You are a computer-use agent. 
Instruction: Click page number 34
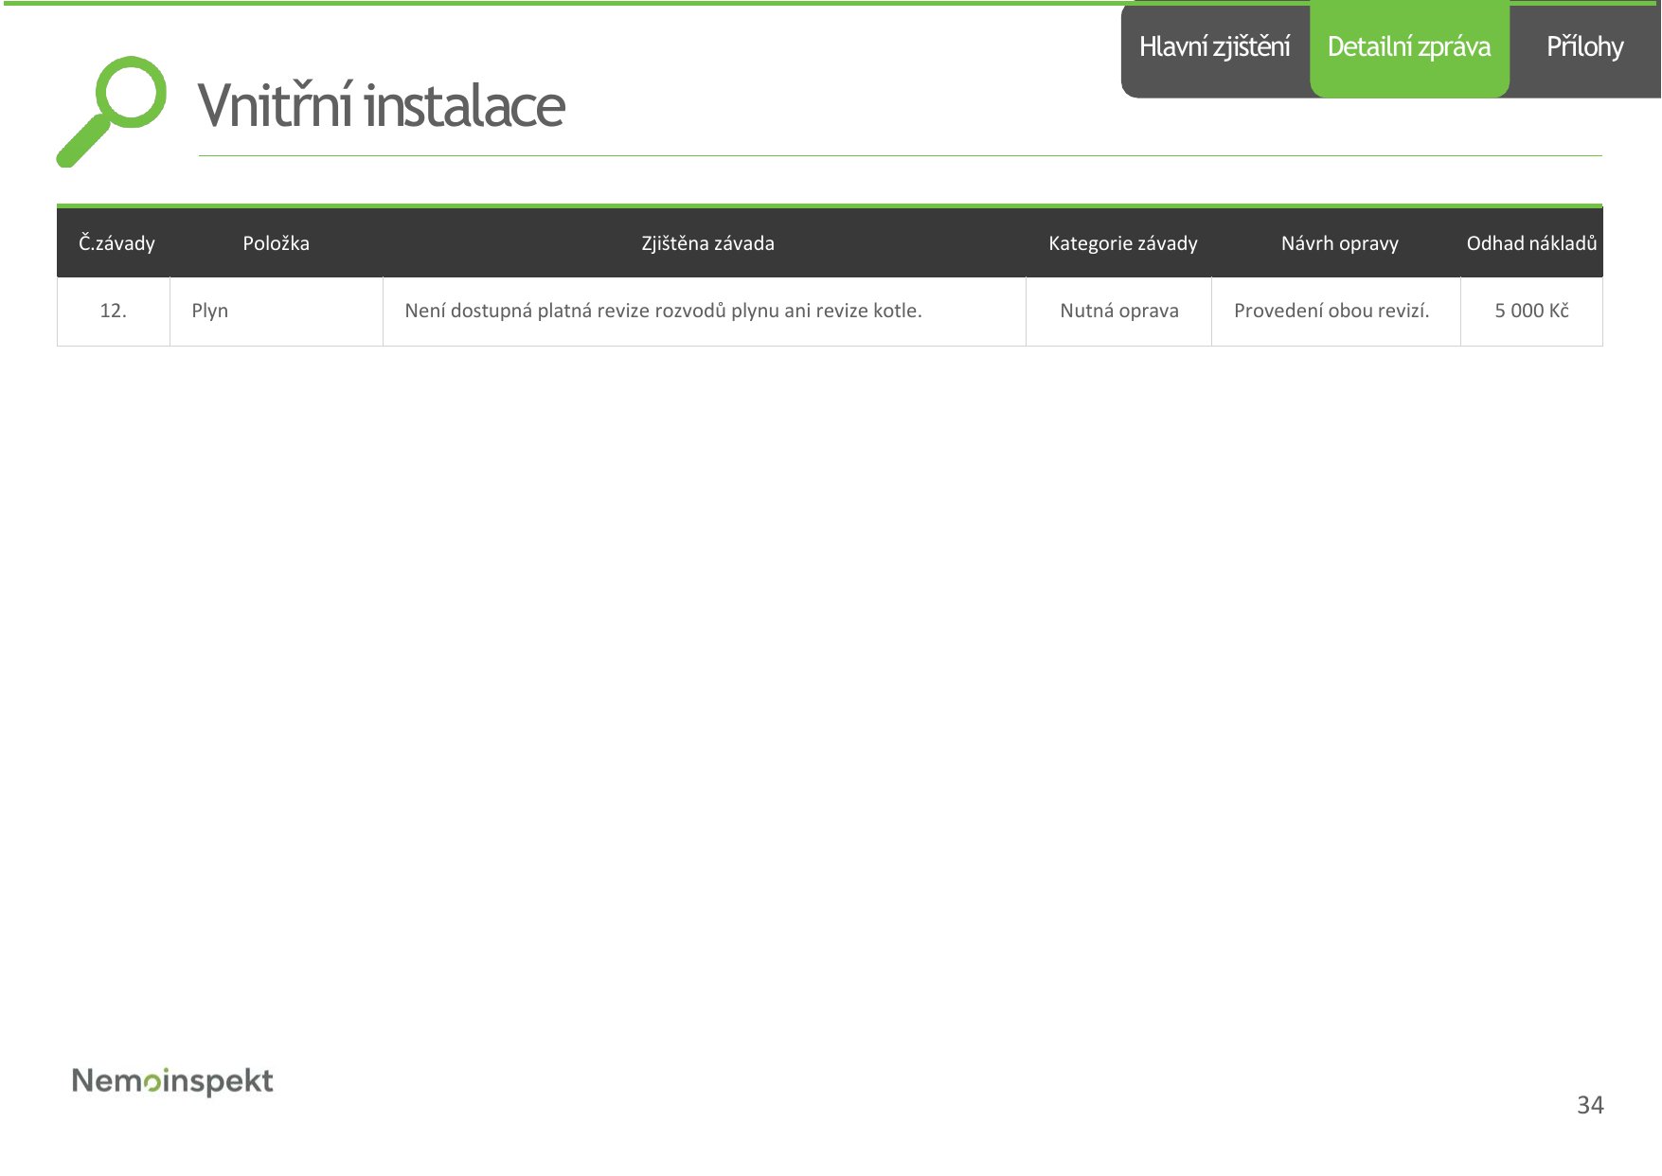point(1590,1105)
